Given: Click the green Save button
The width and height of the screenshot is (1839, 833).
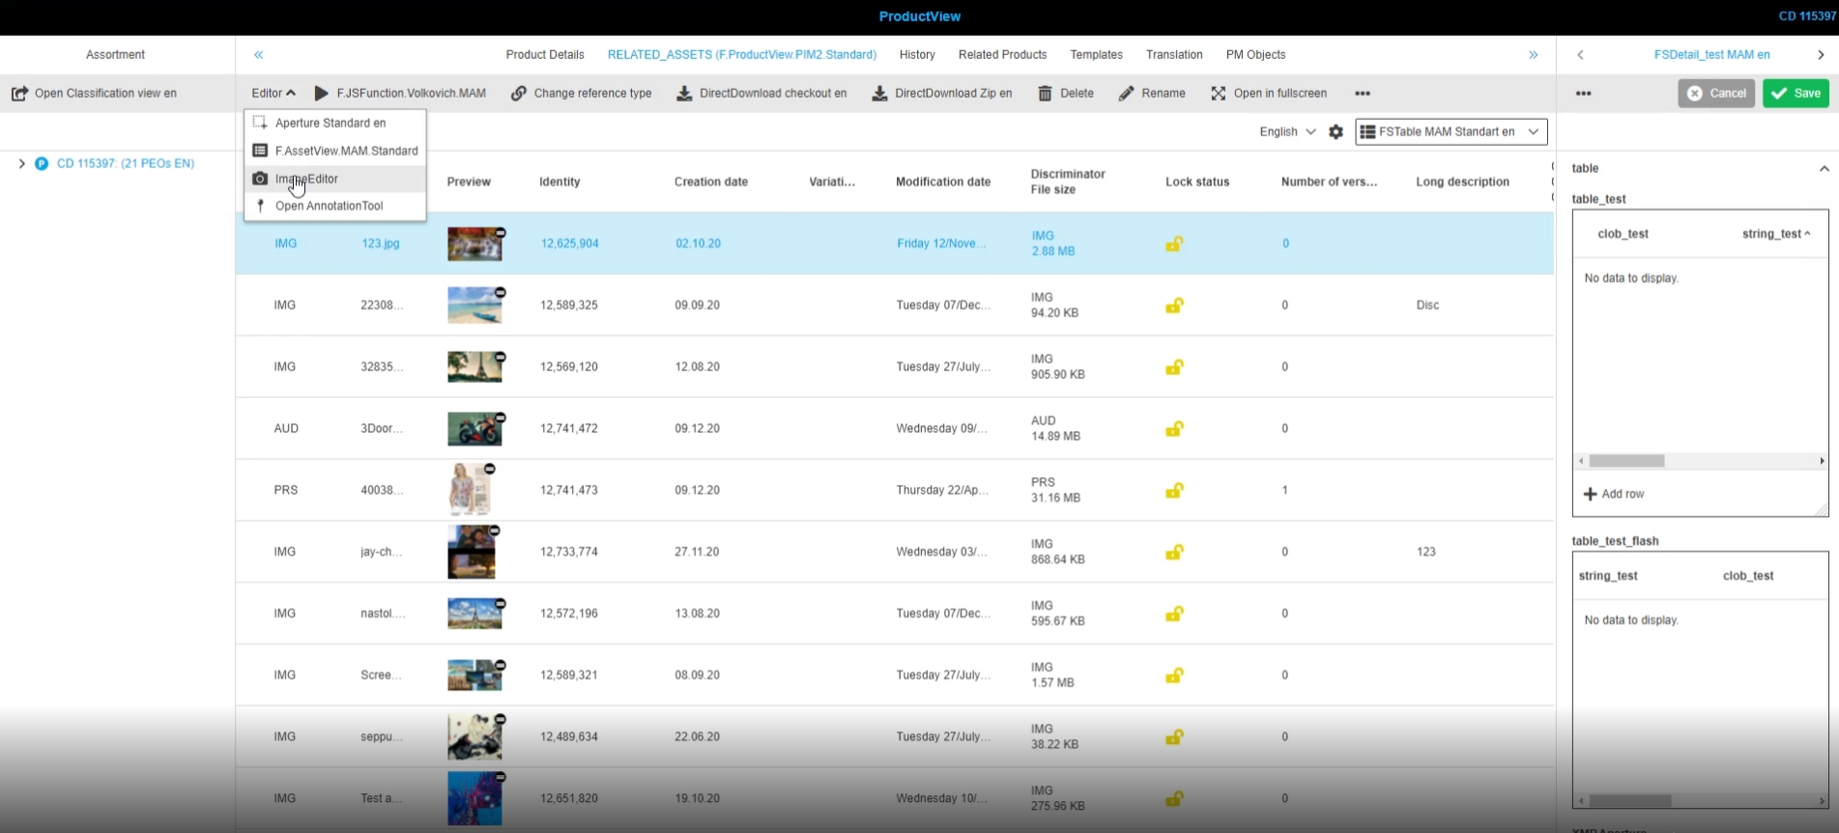Looking at the screenshot, I should [x=1795, y=94].
